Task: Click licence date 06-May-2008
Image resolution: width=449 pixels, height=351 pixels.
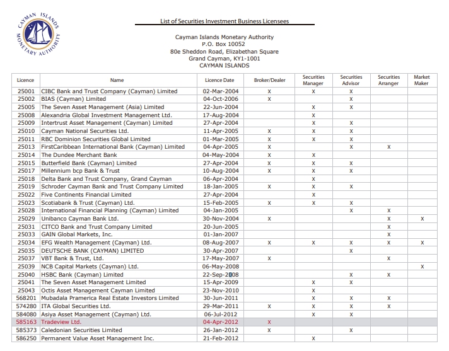Action: pyautogui.click(x=221, y=267)
